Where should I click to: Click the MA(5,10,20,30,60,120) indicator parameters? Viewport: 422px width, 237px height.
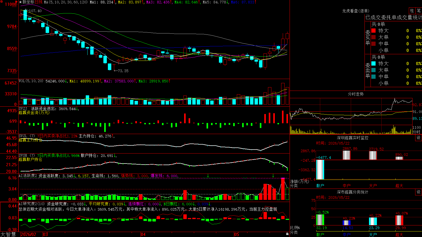66,2
